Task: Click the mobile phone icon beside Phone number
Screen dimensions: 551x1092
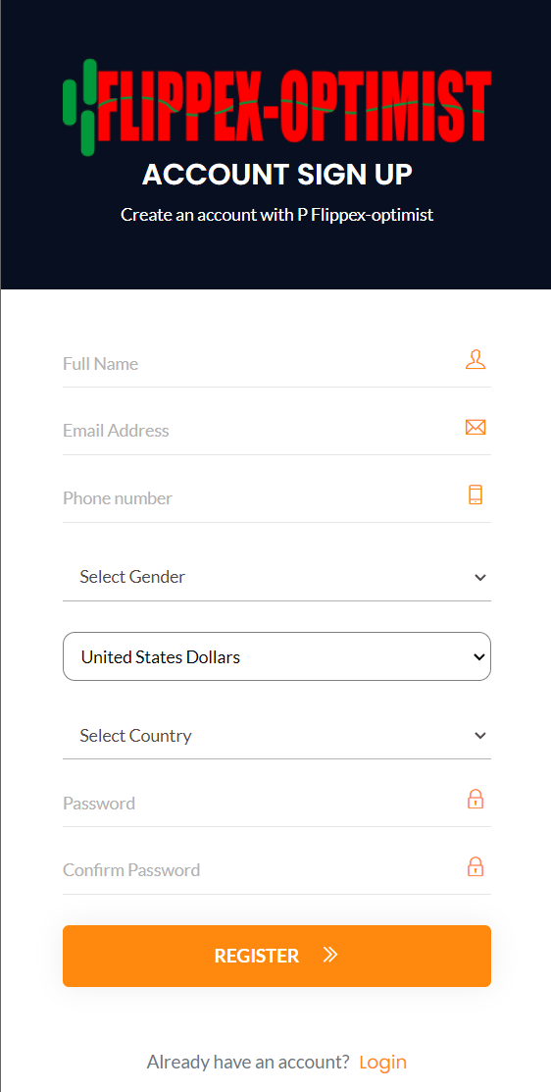Action: click(x=476, y=494)
